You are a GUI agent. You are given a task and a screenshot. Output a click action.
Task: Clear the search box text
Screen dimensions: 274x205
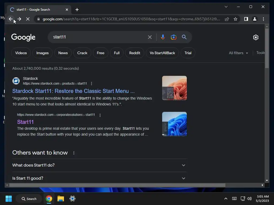coord(150,37)
